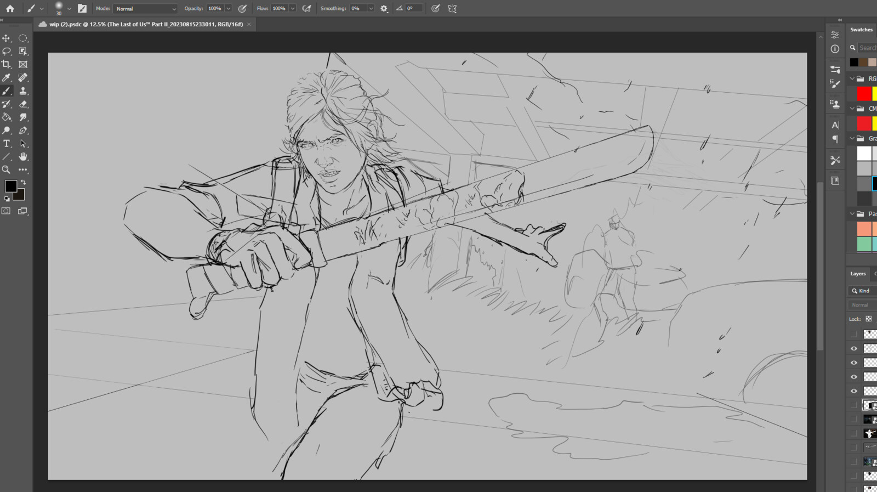Image resolution: width=877 pixels, height=492 pixels.
Task: Select the Move tool
Action: 7,38
